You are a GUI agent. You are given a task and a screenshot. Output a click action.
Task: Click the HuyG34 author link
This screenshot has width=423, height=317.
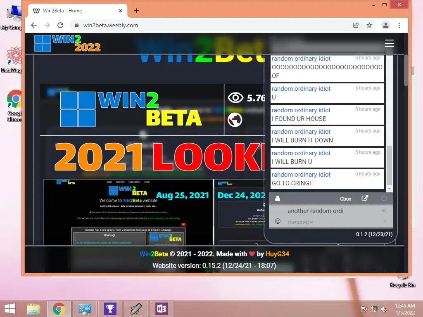[277, 254]
